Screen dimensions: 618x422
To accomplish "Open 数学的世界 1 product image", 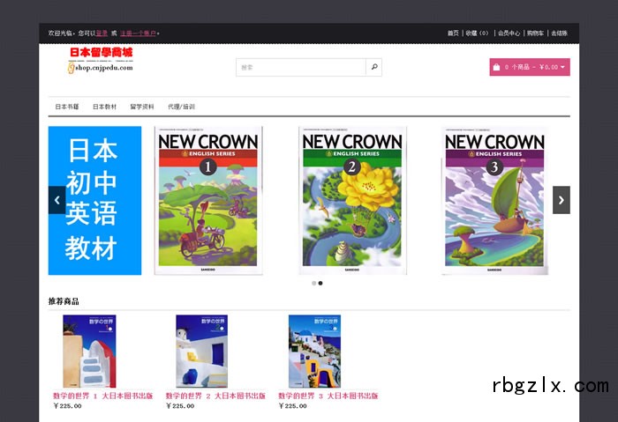I will point(89,352).
